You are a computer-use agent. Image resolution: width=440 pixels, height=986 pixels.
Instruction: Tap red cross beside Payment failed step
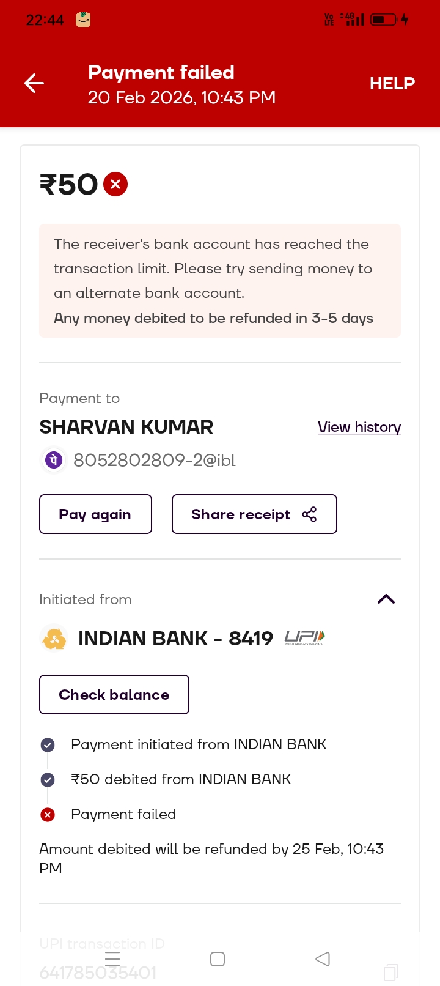pyautogui.click(x=48, y=815)
